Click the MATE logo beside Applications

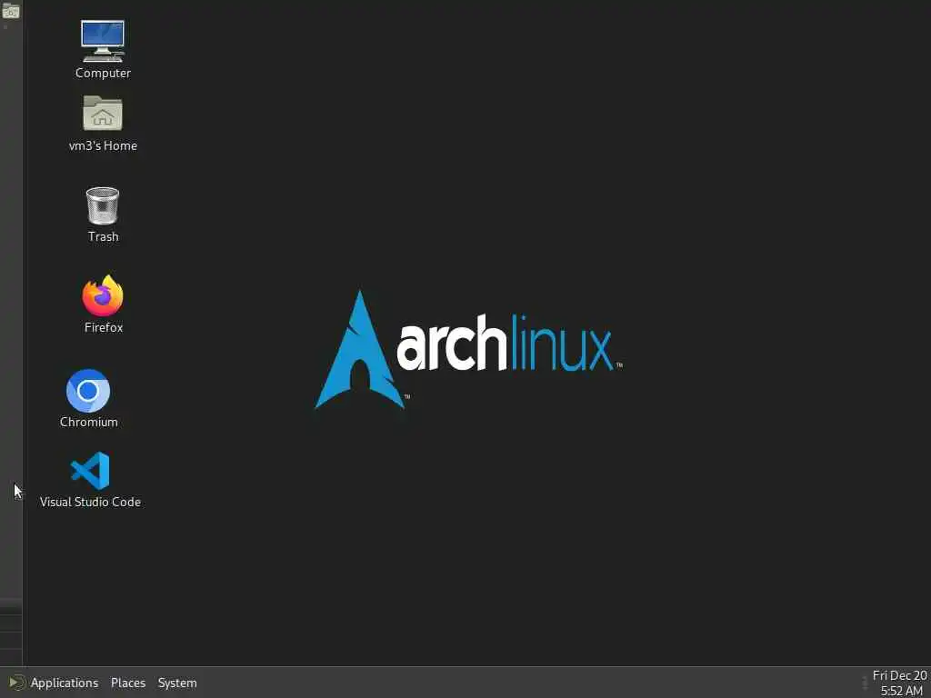pos(16,683)
